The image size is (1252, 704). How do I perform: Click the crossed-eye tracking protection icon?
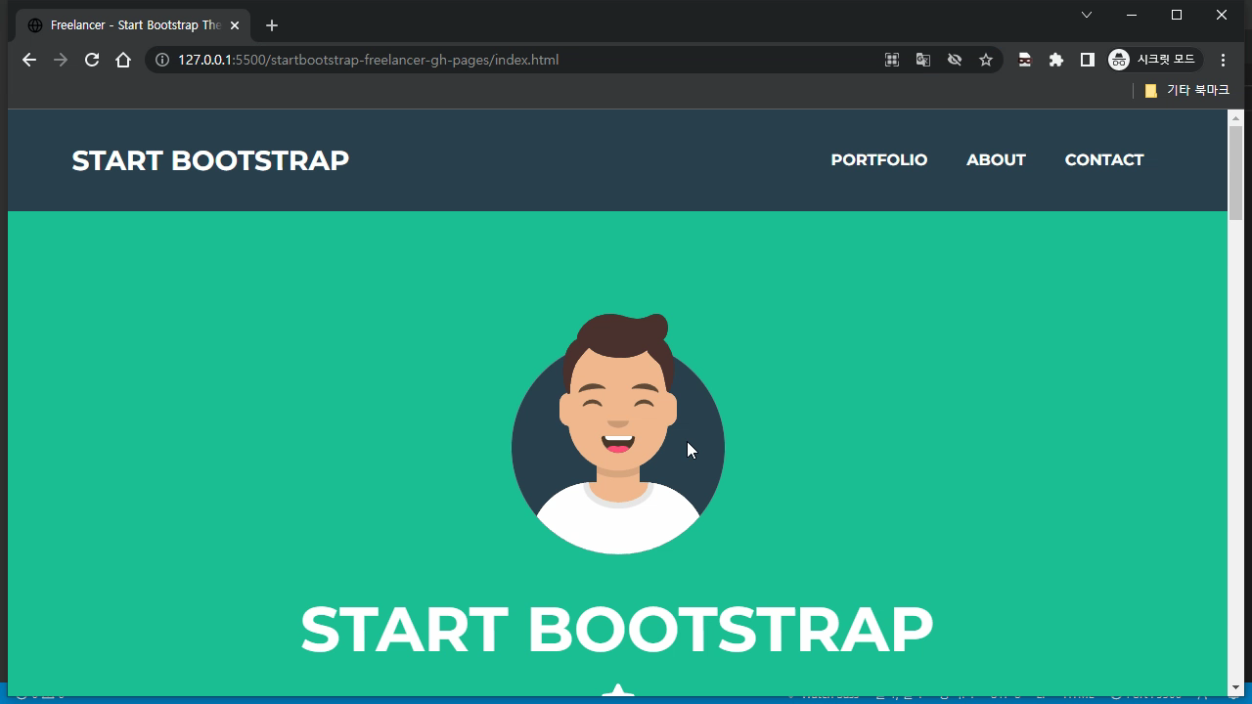pyautogui.click(x=955, y=60)
